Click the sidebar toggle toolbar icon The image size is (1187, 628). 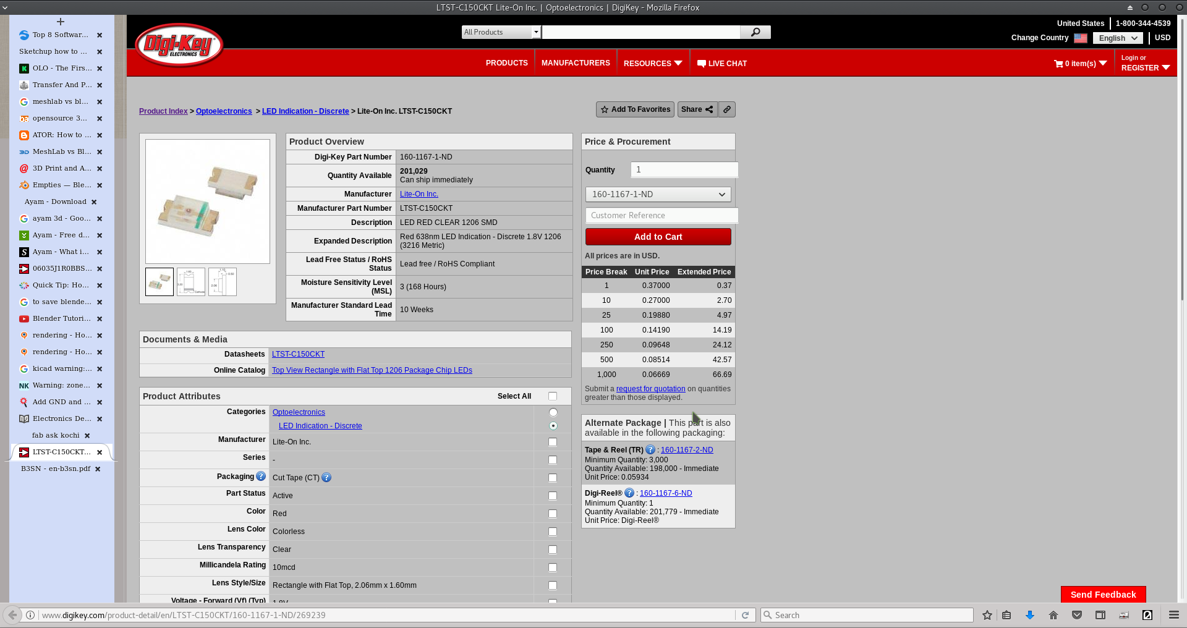(x=1100, y=615)
